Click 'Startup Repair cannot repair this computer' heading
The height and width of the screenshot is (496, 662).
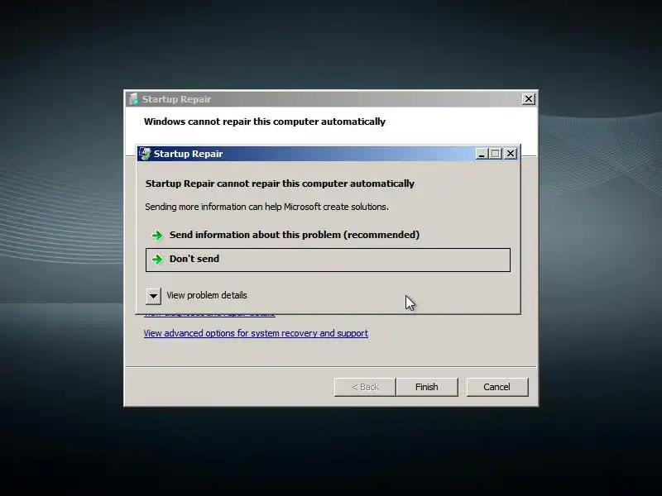pos(280,184)
